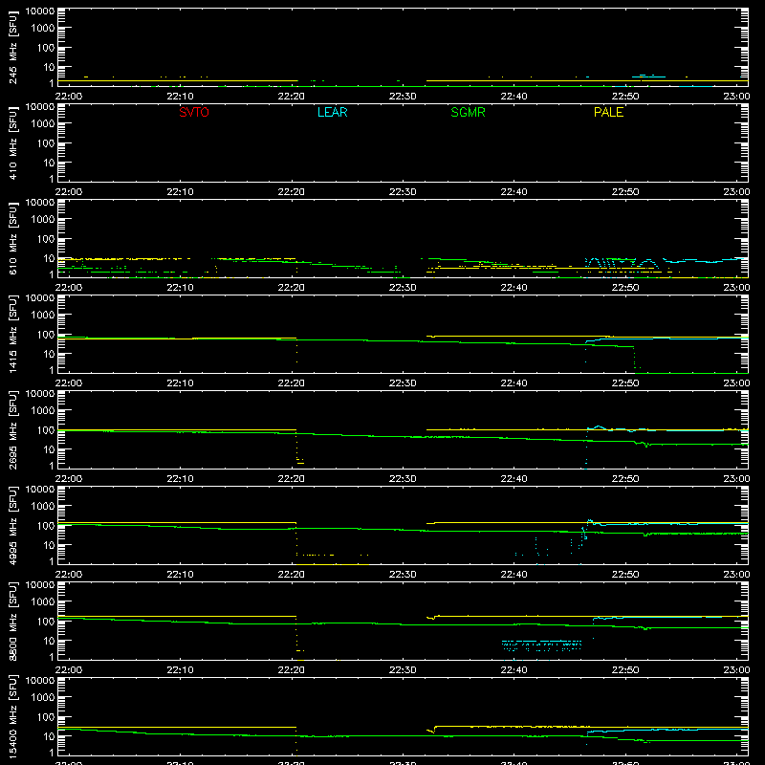Select the 410 MHz [SFU] axis title
The image size is (765, 765).
[x=13, y=142]
